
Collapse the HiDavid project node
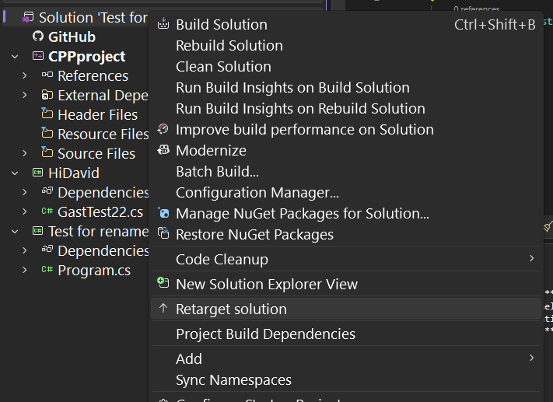[x=15, y=173]
